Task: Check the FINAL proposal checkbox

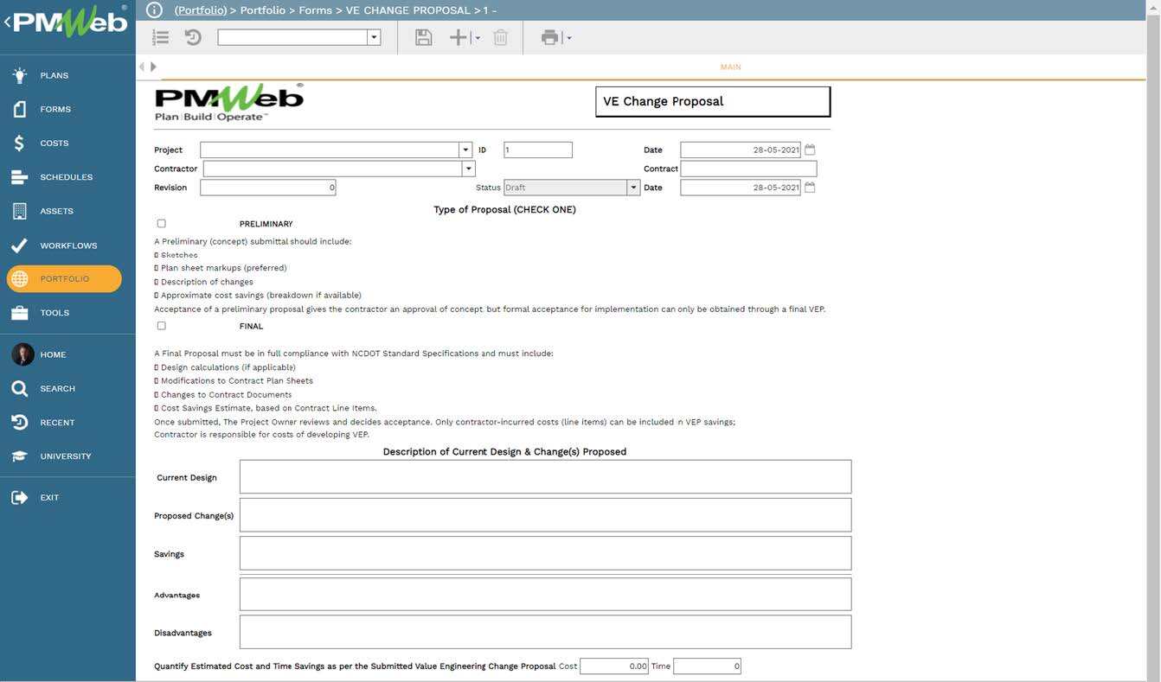Action: pos(161,326)
